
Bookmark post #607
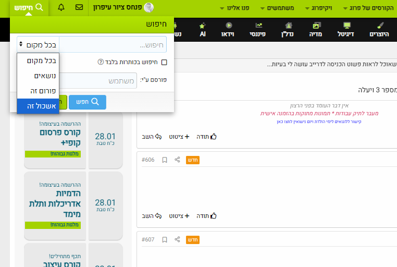point(165,240)
